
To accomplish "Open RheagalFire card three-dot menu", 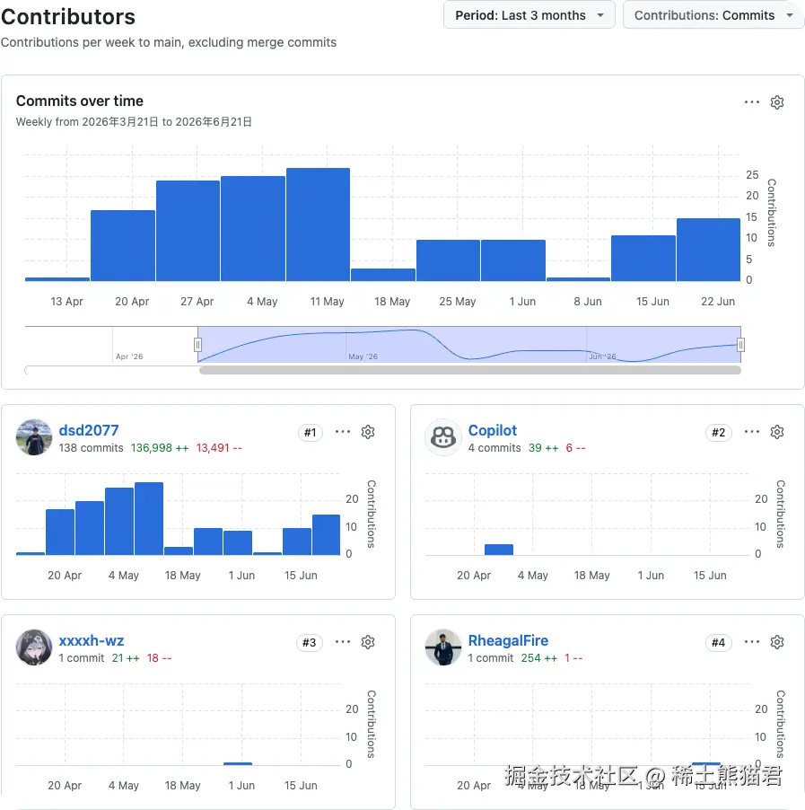I will (x=752, y=641).
